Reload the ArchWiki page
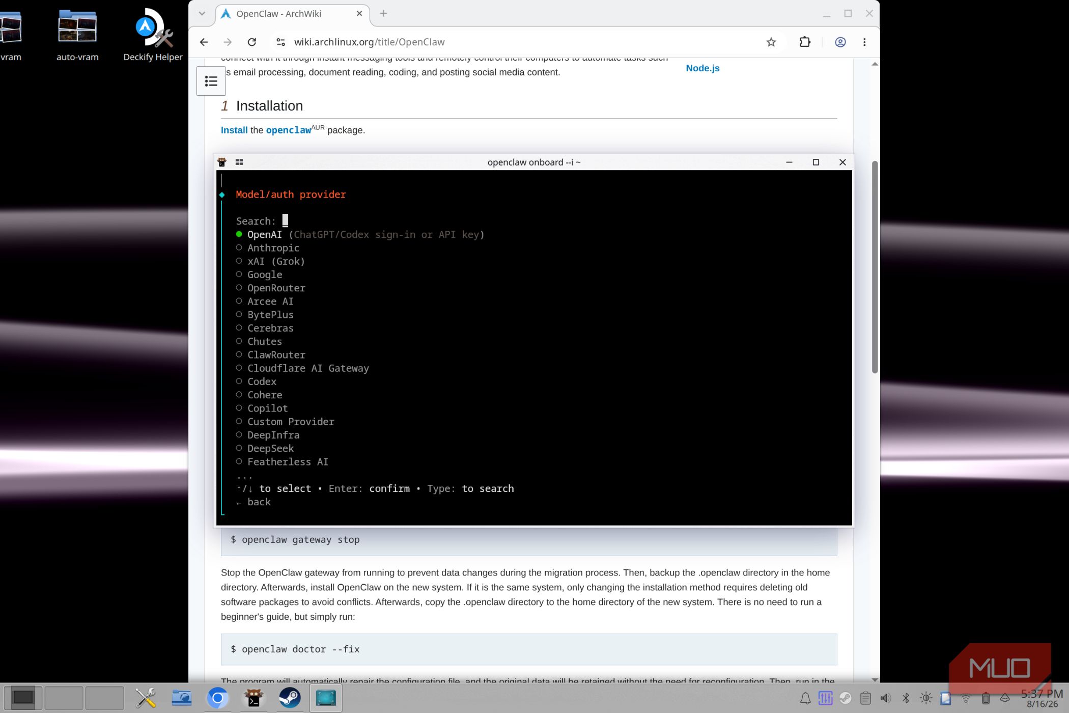 251,42
